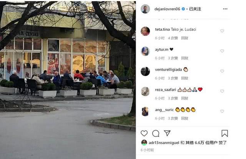
Task: Share post via paper plane icon
Action: coord(167,133)
